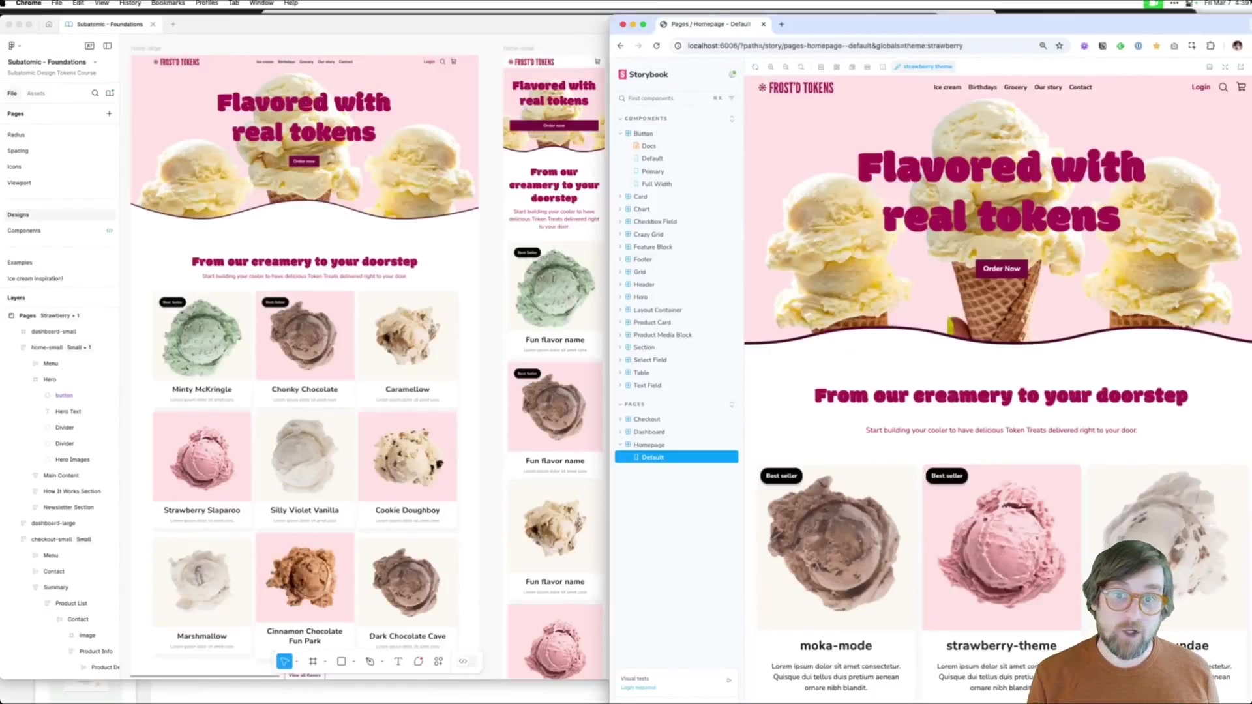Viewport: 1252px width, 704px height.
Task: Click the Storybook zoom out icon
Action: (x=786, y=66)
